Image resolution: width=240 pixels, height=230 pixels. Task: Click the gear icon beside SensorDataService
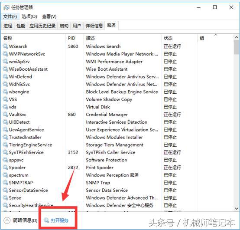coord(5,190)
